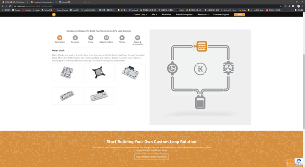Go back using the browser back arrow
Image resolution: width=305 pixels, height=167 pixels.
coord(3,6)
